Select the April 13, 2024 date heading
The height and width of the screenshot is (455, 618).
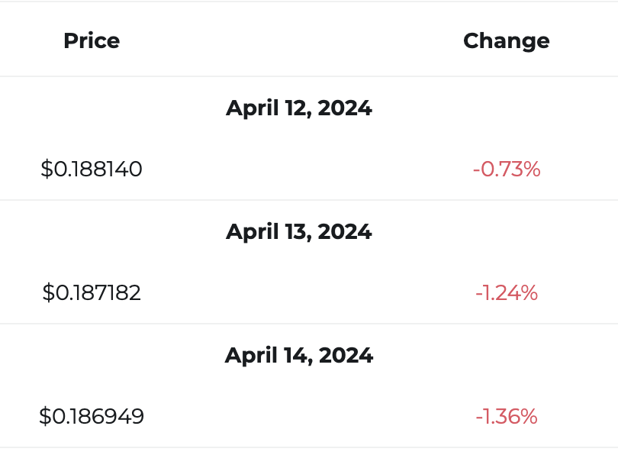point(299,231)
